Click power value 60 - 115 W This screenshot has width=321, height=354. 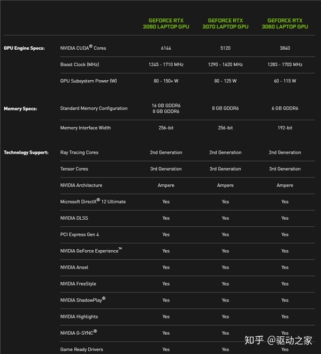(x=285, y=81)
